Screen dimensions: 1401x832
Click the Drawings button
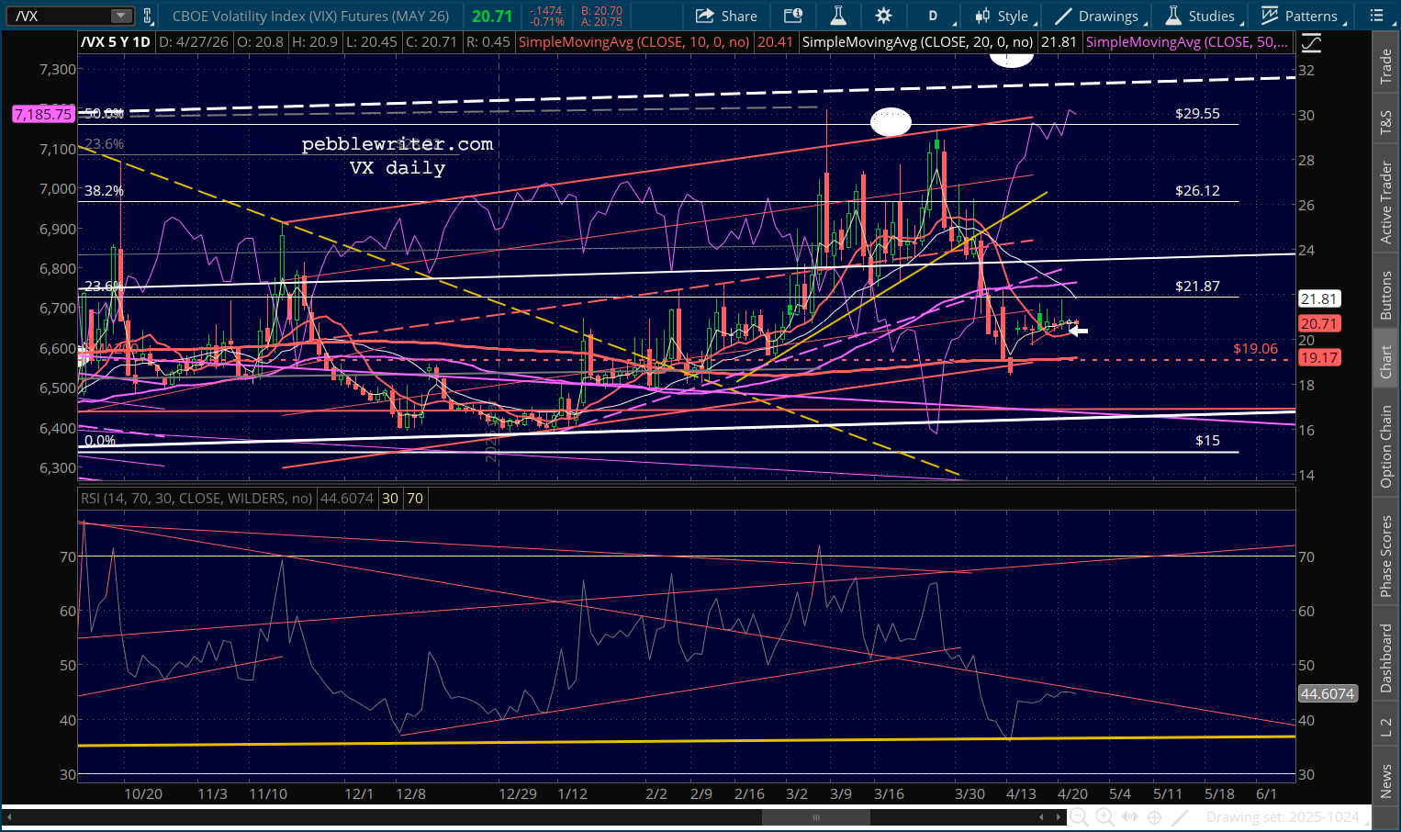[1096, 16]
